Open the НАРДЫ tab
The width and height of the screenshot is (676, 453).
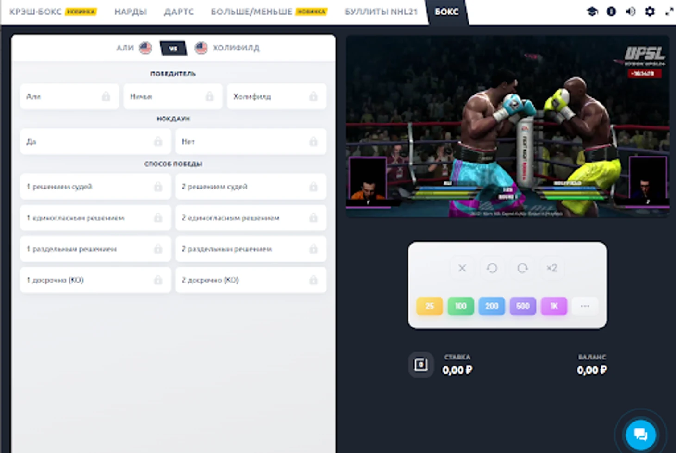pos(131,12)
